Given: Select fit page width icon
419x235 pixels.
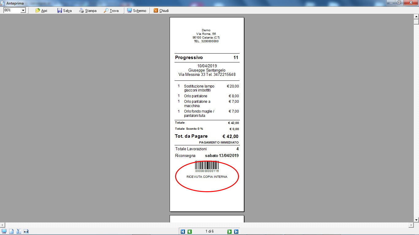Looking at the screenshot, I should [x=26, y=231].
